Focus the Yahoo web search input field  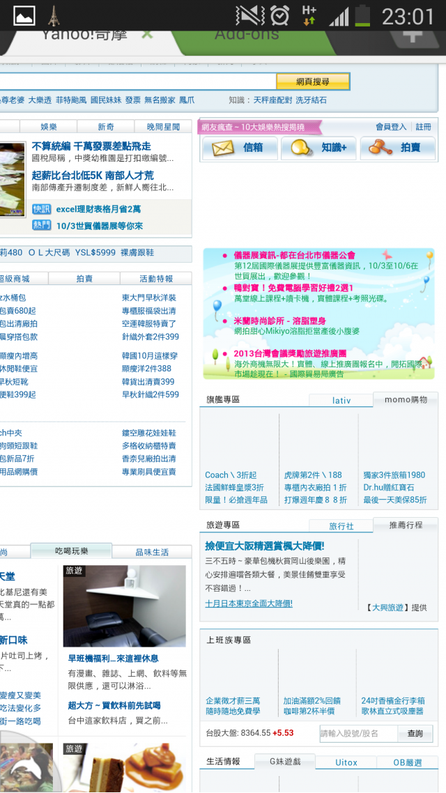click(x=137, y=82)
